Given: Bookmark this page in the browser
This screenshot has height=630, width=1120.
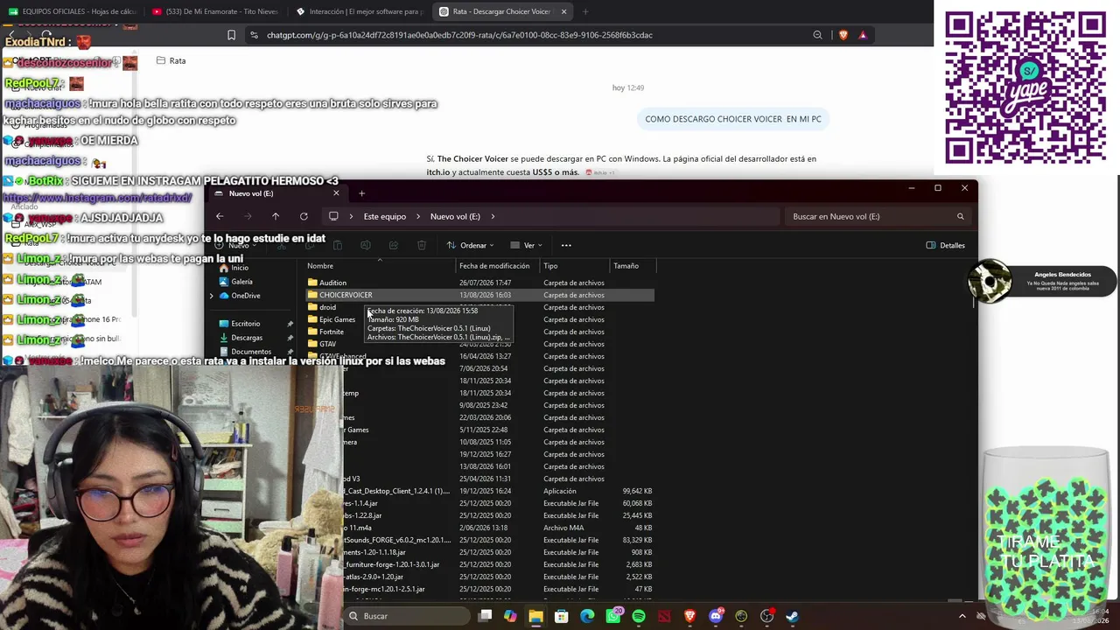Looking at the screenshot, I should tap(231, 35).
